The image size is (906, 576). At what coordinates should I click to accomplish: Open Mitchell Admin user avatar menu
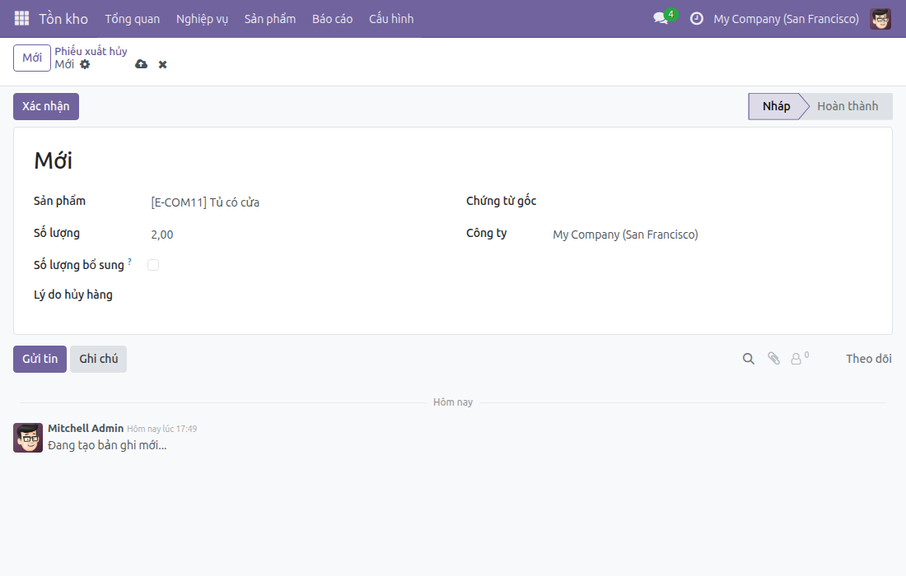(x=880, y=18)
